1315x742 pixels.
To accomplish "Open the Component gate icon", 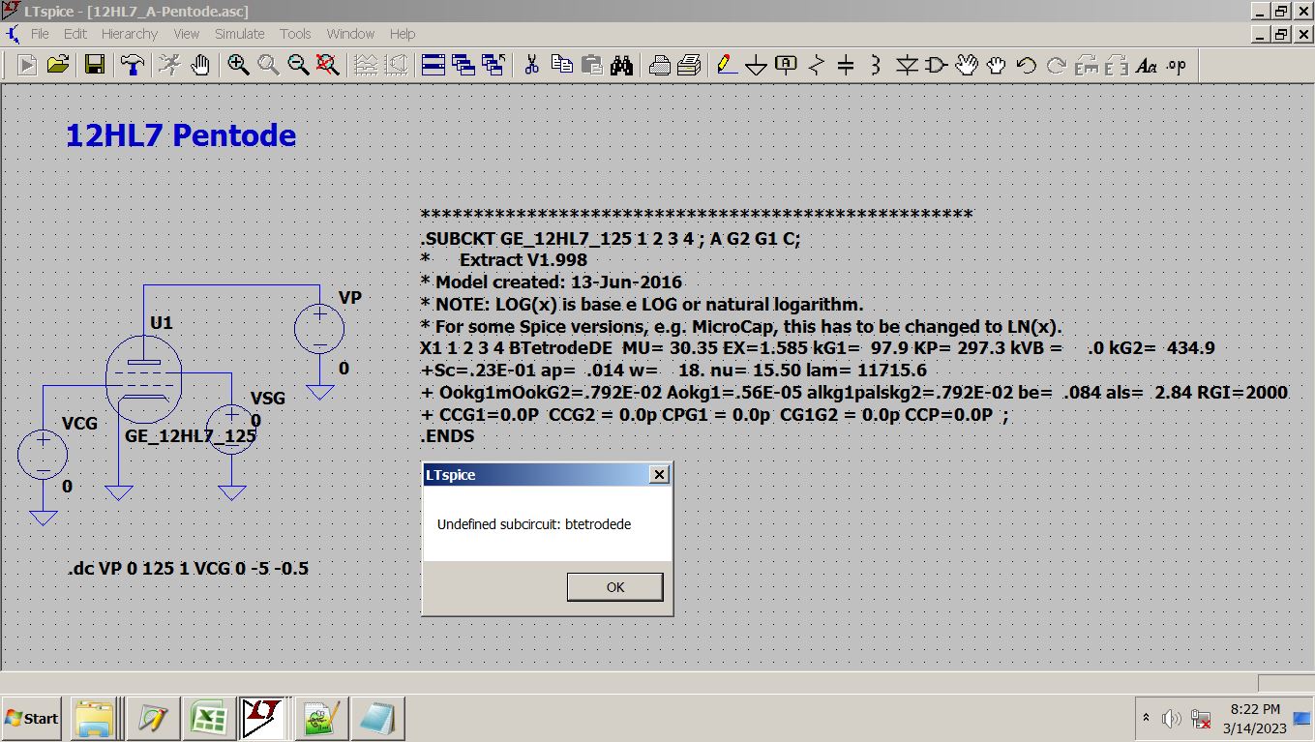I will pos(937,65).
